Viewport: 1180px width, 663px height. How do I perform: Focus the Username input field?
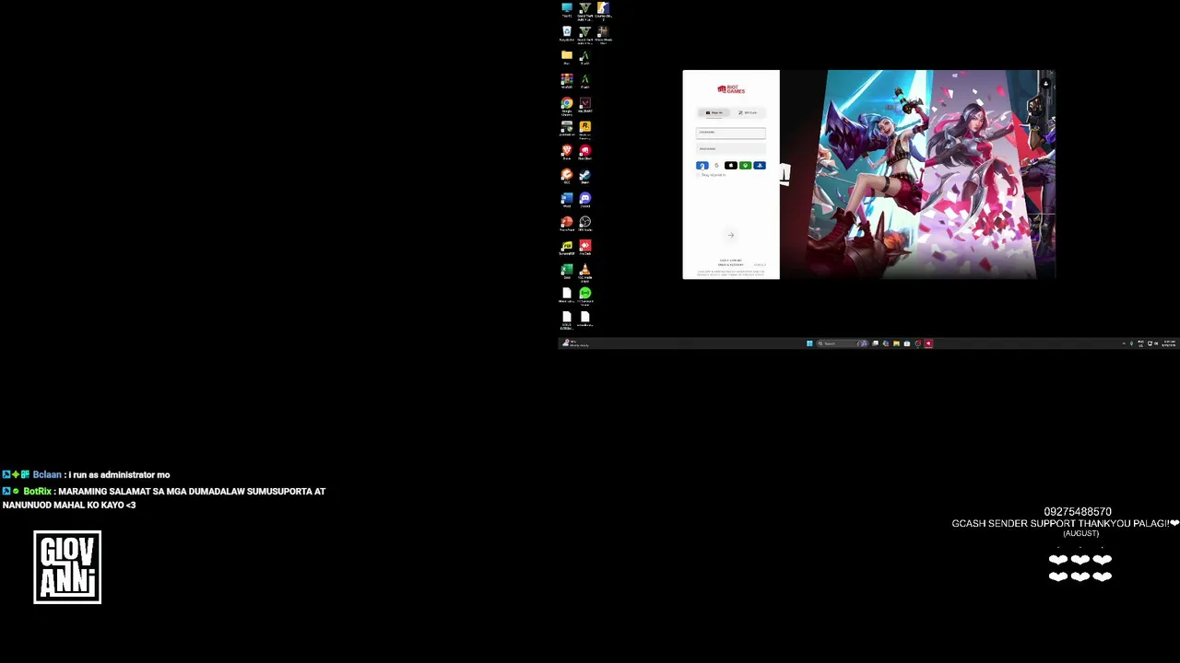(x=731, y=133)
